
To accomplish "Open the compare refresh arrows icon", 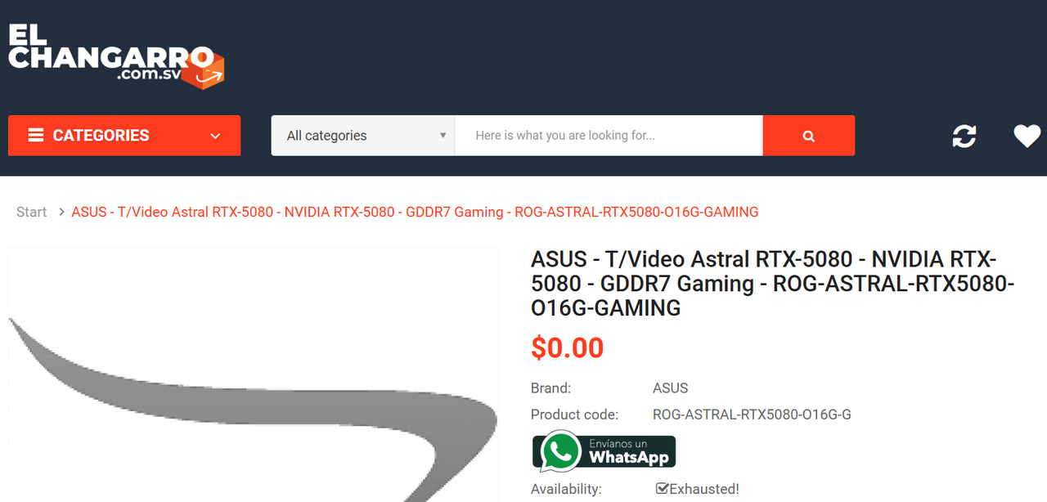I will click(964, 136).
